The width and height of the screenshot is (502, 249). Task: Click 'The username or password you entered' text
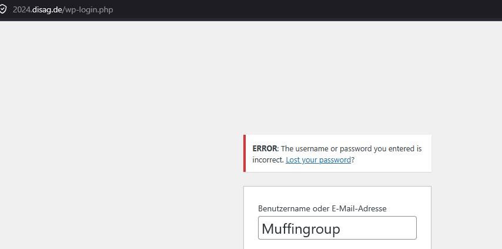point(342,148)
